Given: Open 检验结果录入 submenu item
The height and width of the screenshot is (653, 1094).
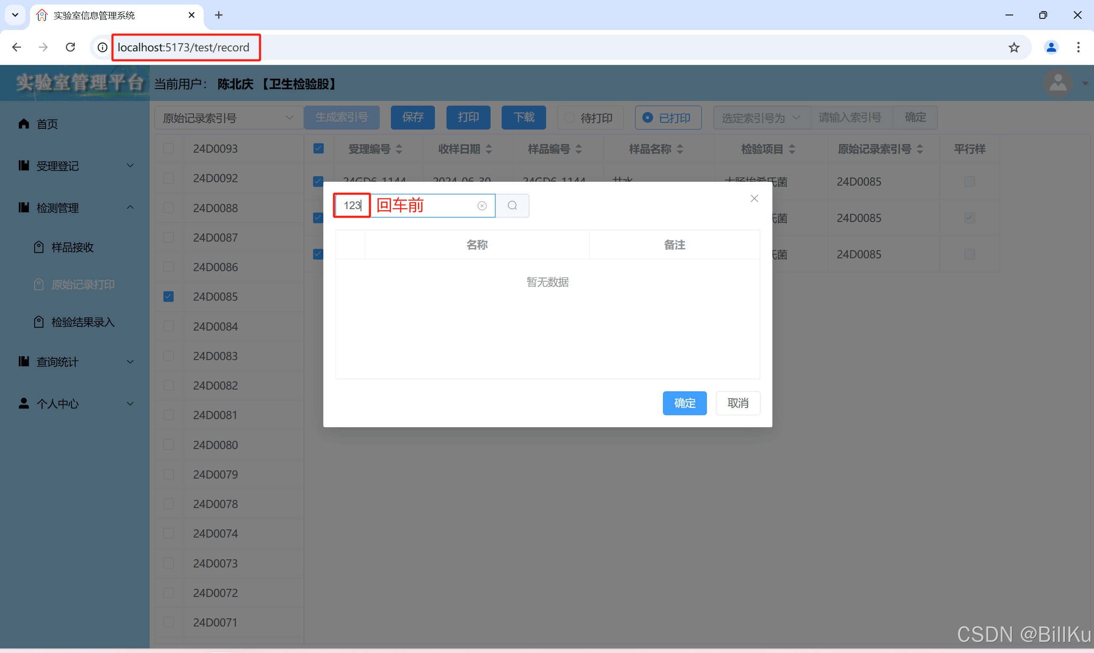Looking at the screenshot, I should [x=75, y=322].
